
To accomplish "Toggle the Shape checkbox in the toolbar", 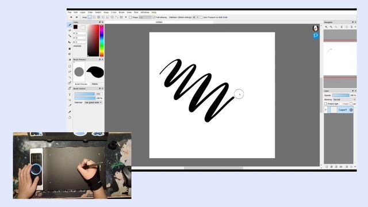I will click(x=131, y=17).
